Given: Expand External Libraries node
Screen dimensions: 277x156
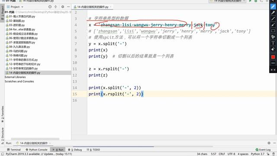Looking at the screenshot, I should tap(15, 77).
